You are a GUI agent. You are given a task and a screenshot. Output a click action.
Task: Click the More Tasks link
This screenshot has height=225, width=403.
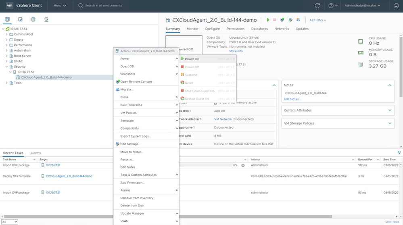click(x=392, y=222)
